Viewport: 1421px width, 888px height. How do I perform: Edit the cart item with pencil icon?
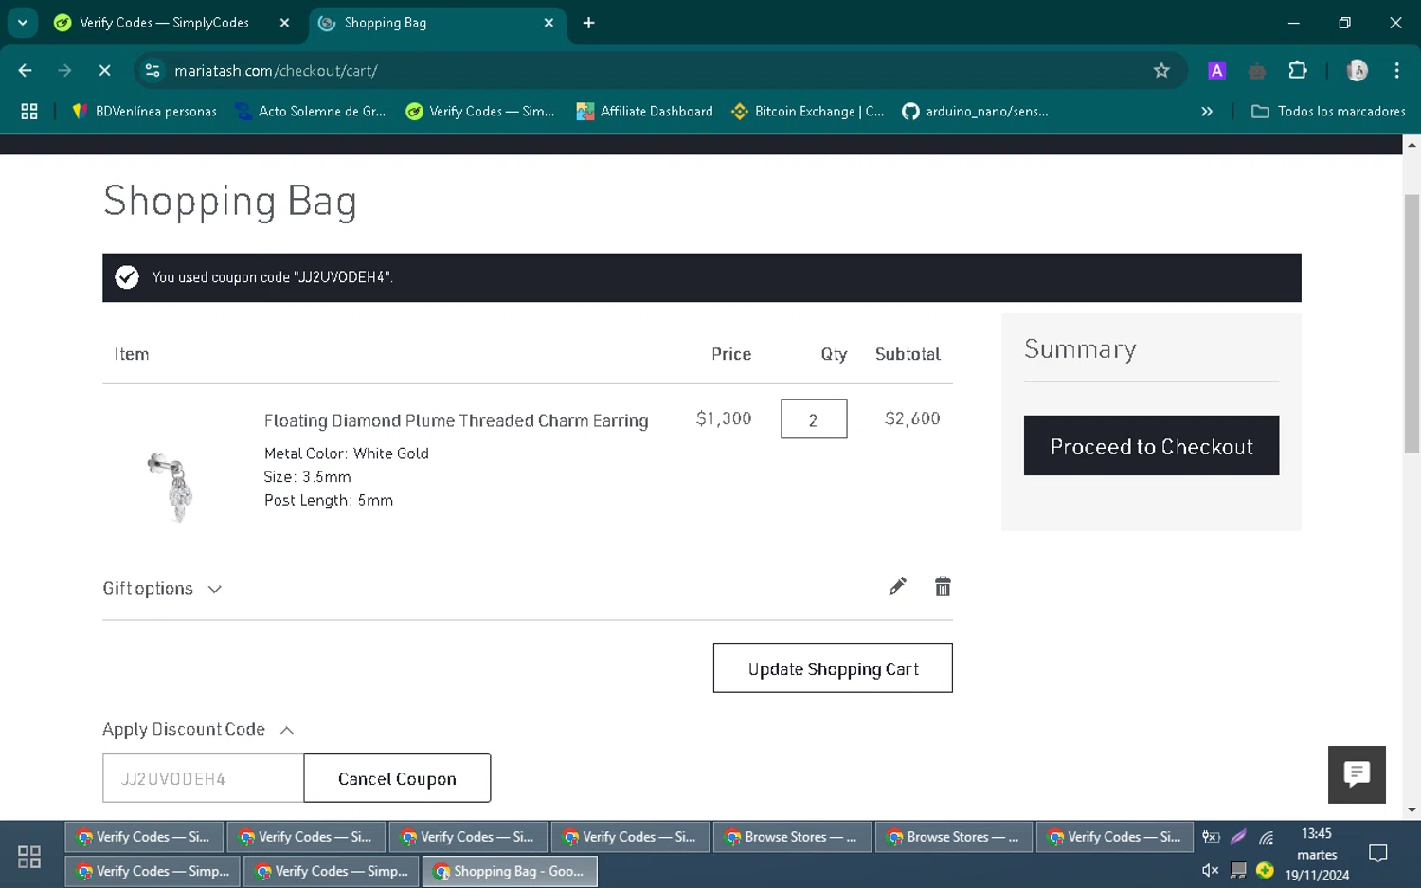897,587
